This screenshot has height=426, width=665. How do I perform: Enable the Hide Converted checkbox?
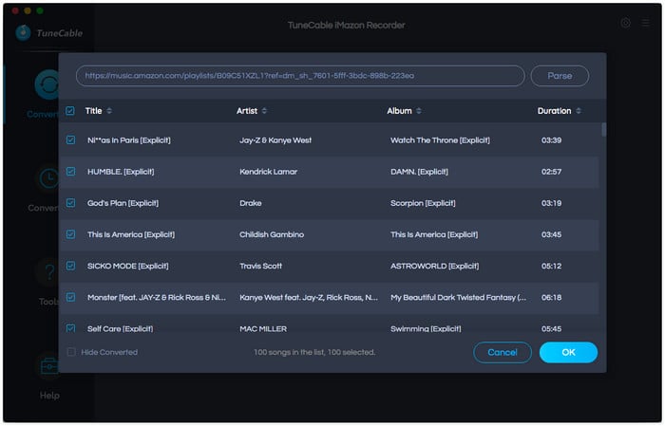[71, 352]
